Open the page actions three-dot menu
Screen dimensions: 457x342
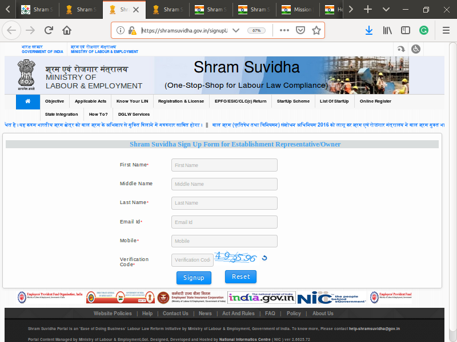click(x=285, y=31)
